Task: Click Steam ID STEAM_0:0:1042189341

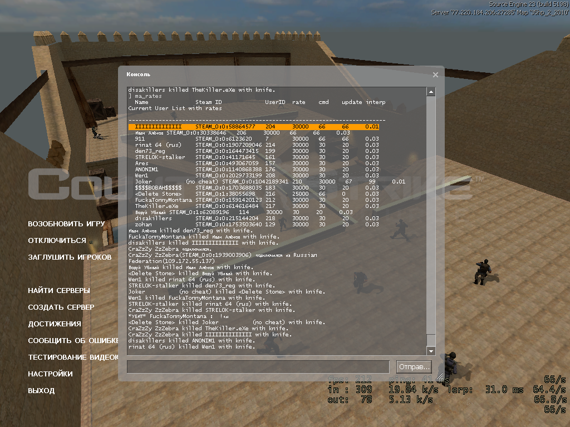Action: tap(255, 182)
